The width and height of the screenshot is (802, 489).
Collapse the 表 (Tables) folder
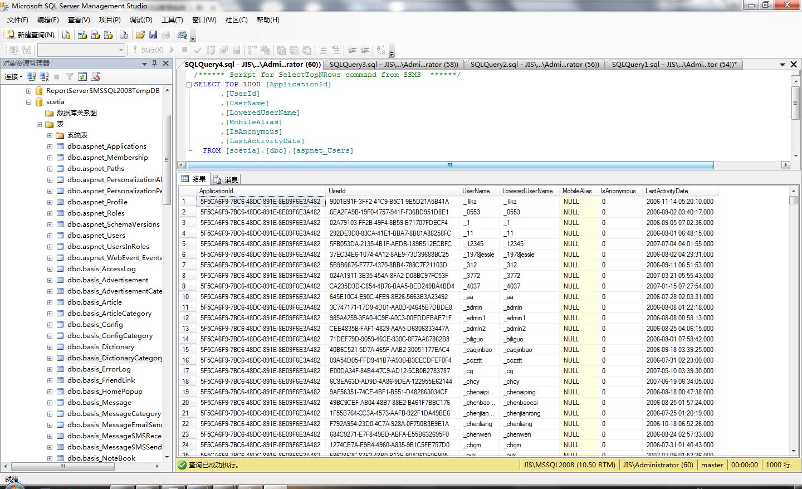pyautogui.click(x=40, y=124)
